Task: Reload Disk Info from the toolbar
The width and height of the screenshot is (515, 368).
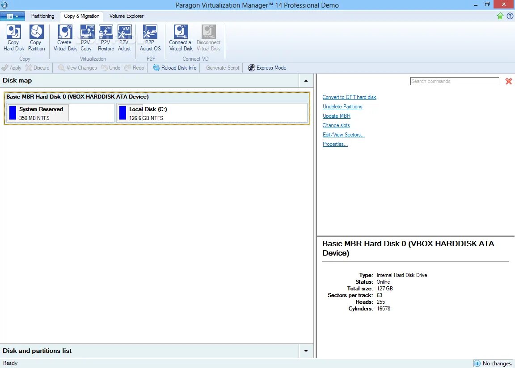Action: click(x=174, y=67)
